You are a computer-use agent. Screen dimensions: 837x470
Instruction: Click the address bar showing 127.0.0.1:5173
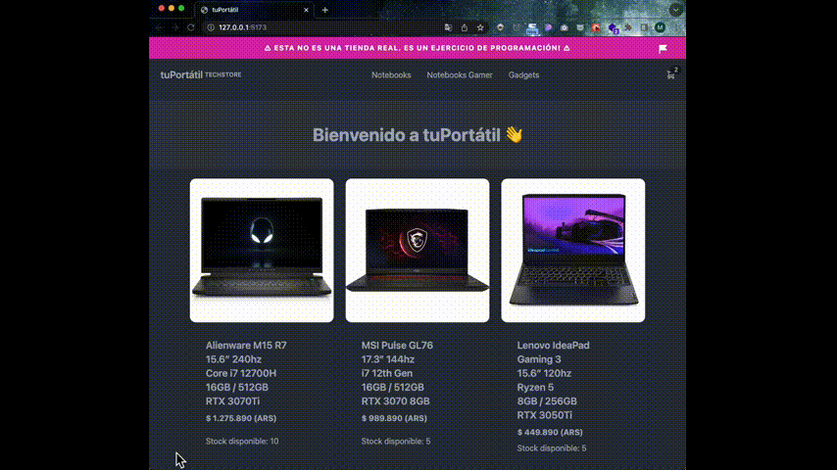pyautogui.click(x=323, y=27)
